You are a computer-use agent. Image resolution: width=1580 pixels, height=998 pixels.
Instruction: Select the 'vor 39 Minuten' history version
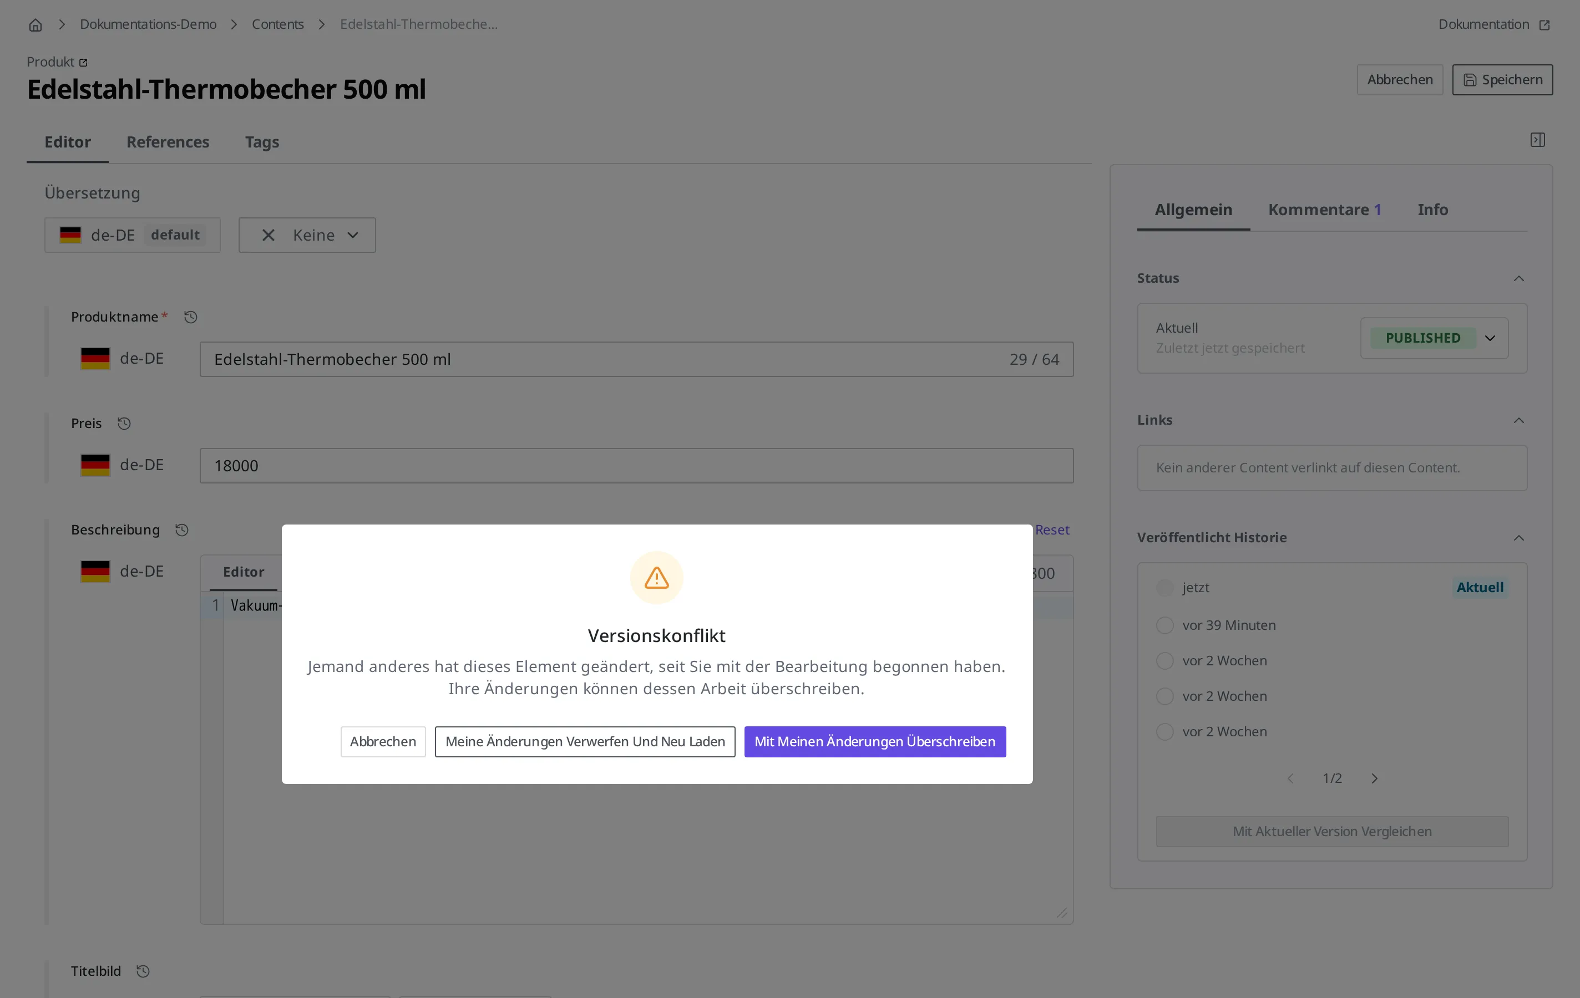tap(1164, 625)
